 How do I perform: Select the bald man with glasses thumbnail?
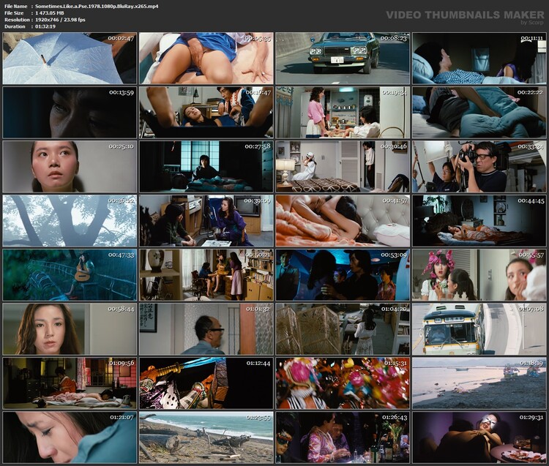[206, 328]
